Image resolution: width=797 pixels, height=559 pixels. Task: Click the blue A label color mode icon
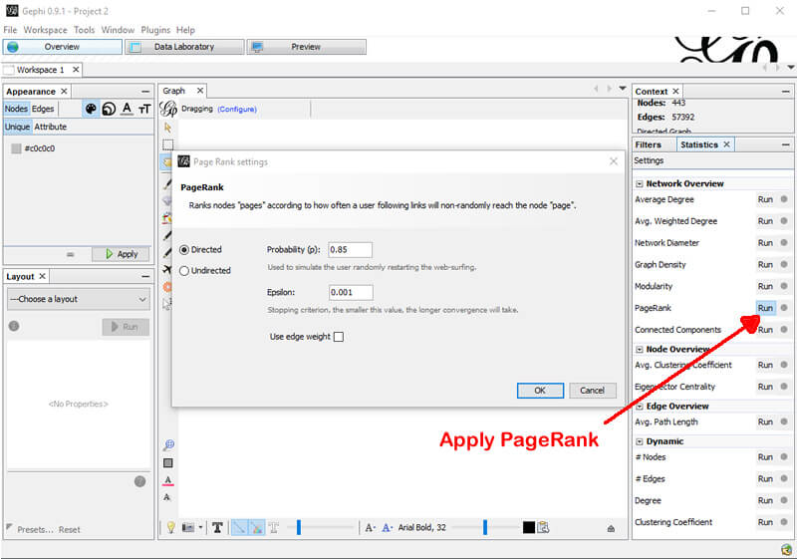coord(388,528)
